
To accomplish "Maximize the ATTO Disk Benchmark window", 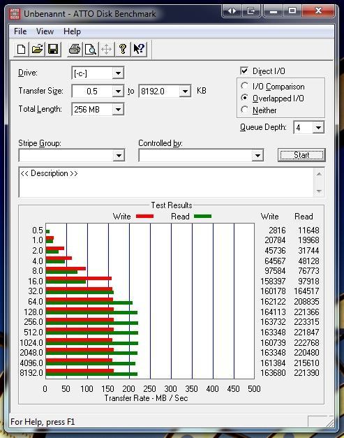I will coord(292,11).
